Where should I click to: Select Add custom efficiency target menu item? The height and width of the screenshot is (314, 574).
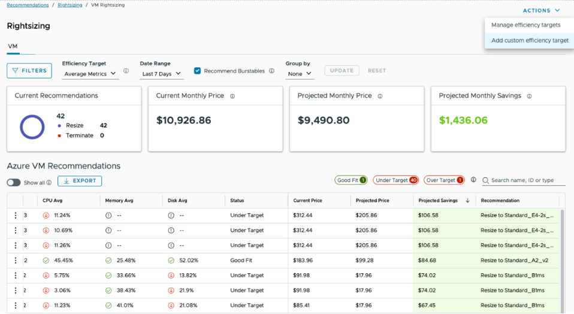tap(530, 41)
